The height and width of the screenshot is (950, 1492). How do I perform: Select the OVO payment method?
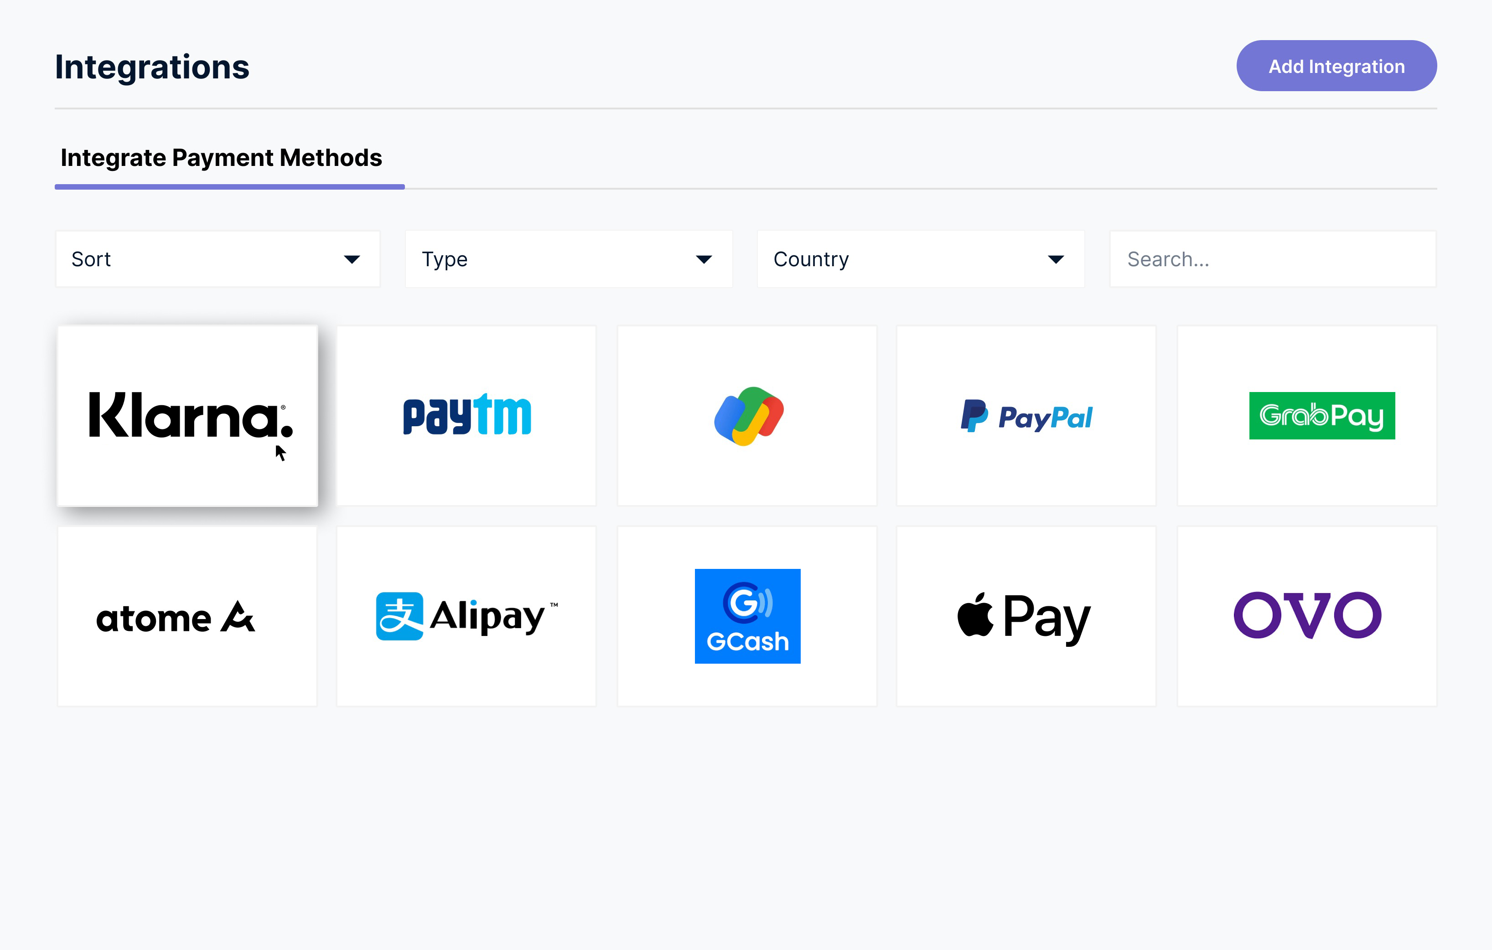[1307, 616]
